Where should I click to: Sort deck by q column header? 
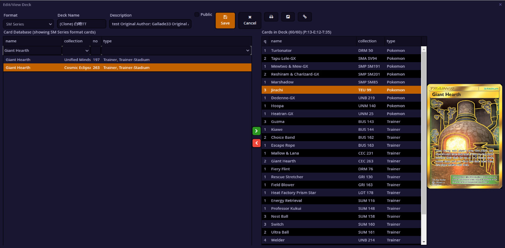pos(265,41)
